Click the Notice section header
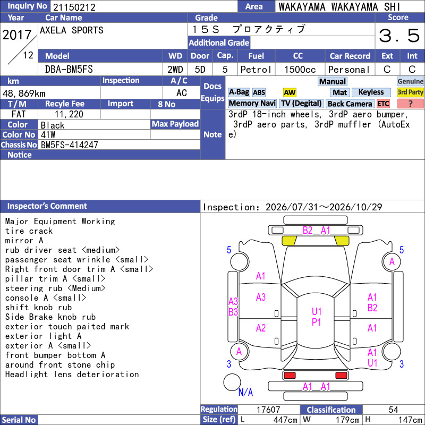Screen dimensions: 425x425 (100, 155)
